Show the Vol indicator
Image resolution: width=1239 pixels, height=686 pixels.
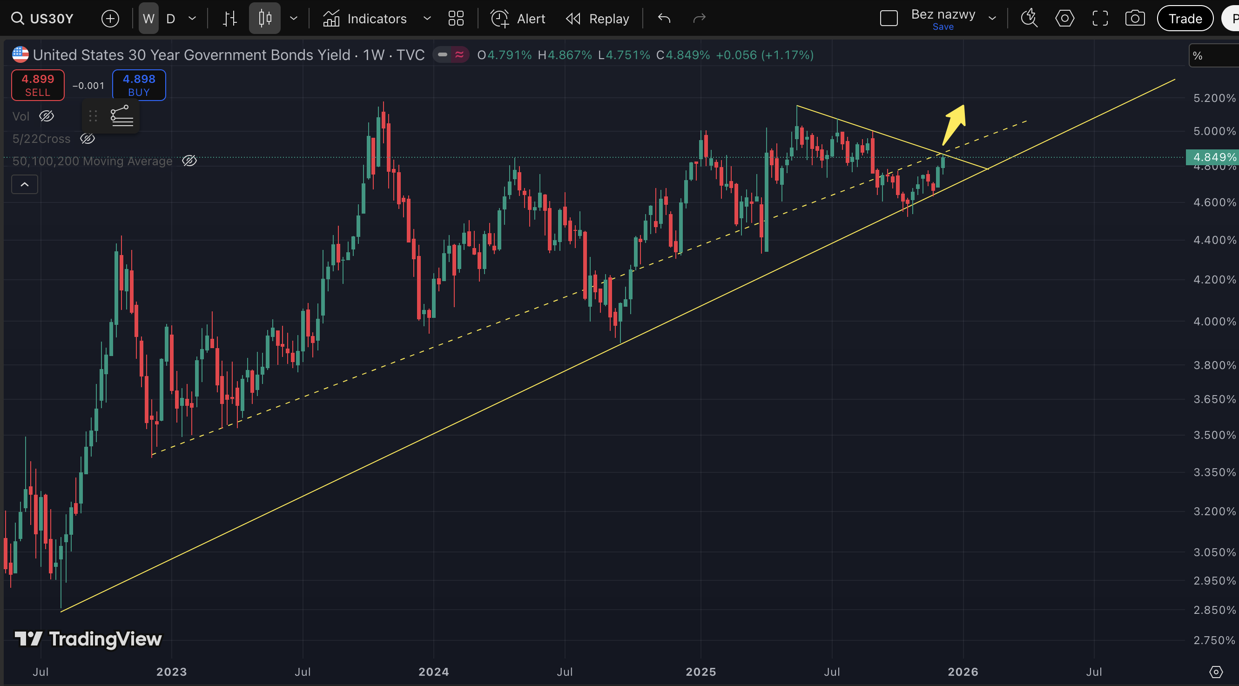[x=47, y=116]
